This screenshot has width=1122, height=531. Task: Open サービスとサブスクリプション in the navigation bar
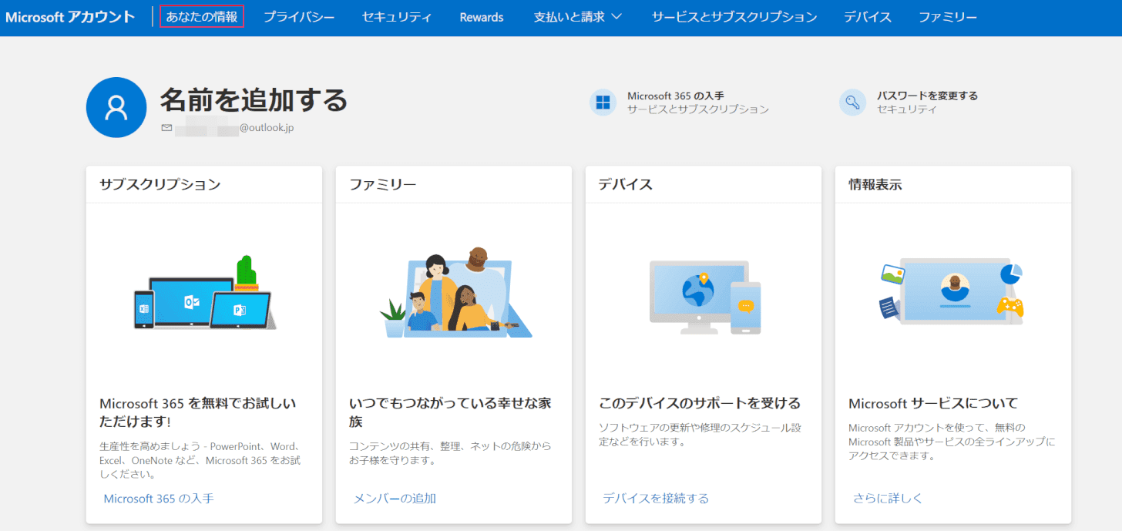(x=734, y=17)
